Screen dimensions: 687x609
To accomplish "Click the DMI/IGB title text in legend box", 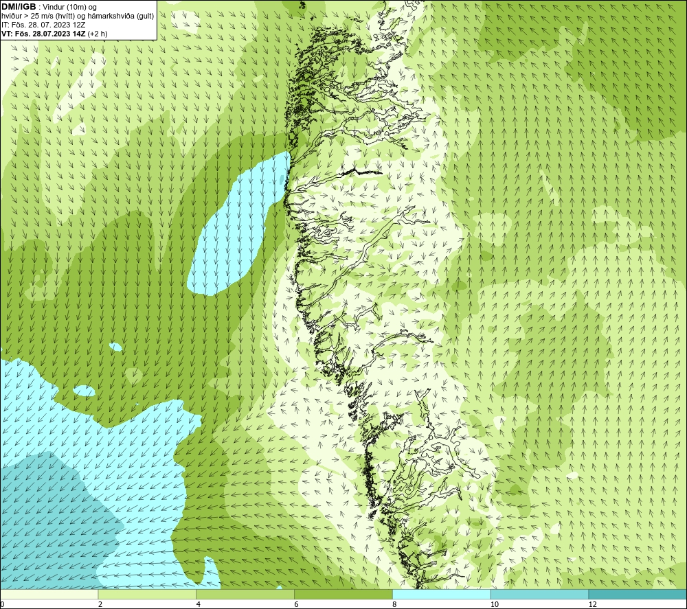I will point(19,7).
